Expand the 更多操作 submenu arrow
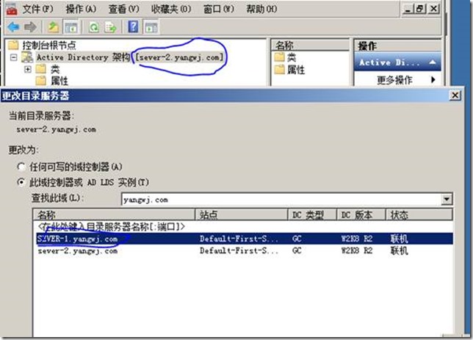 click(x=433, y=79)
